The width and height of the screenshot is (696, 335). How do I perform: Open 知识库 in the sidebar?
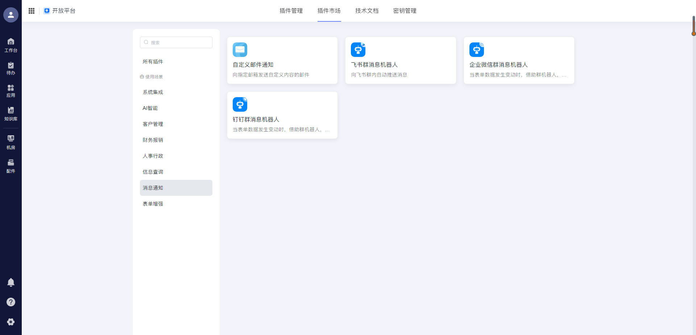pos(11,113)
